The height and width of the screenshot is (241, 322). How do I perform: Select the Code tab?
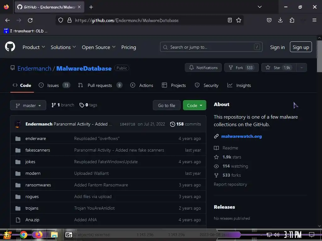(22, 85)
